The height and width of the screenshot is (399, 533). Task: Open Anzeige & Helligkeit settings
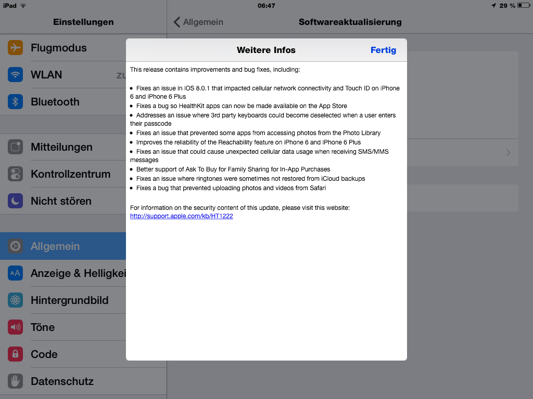(63, 273)
